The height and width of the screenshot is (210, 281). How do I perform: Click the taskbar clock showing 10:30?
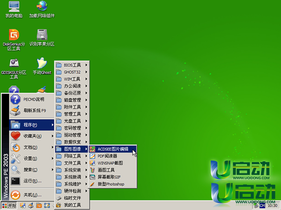(x=272, y=205)
